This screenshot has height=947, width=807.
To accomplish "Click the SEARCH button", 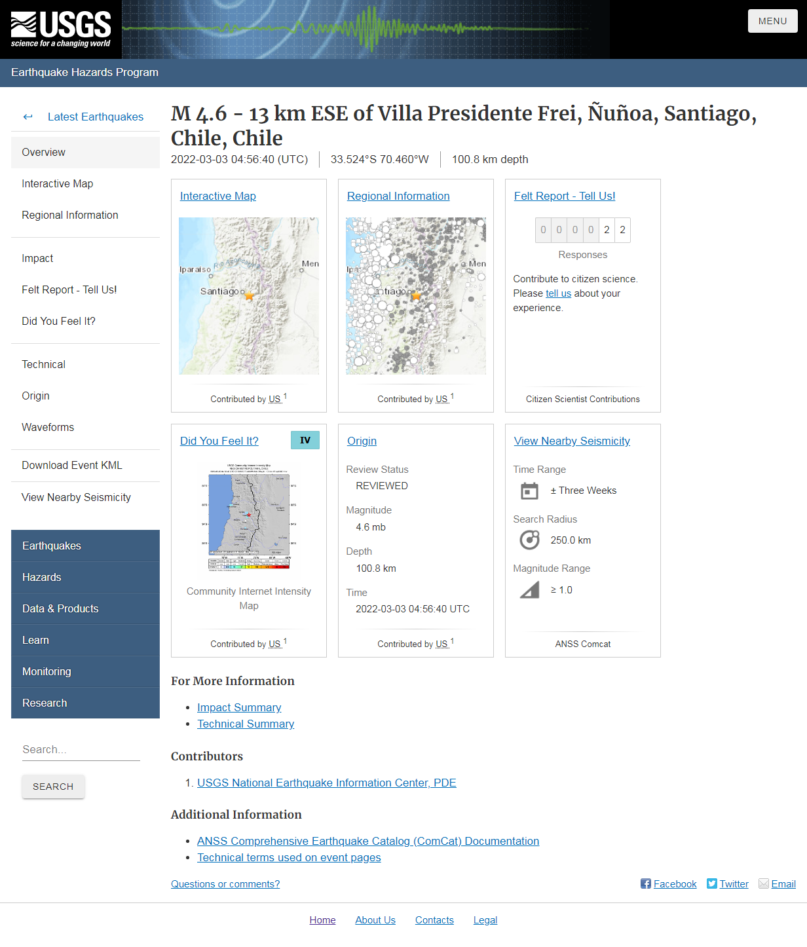I will pyautogui.click(x=53, y=787).
